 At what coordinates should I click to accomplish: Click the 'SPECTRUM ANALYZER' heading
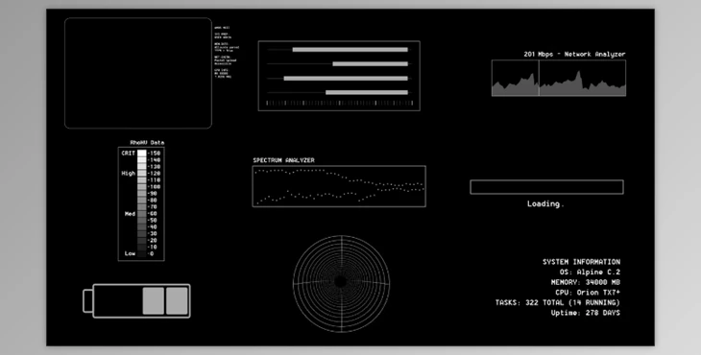pyautogui.click(x=284, y=160)
